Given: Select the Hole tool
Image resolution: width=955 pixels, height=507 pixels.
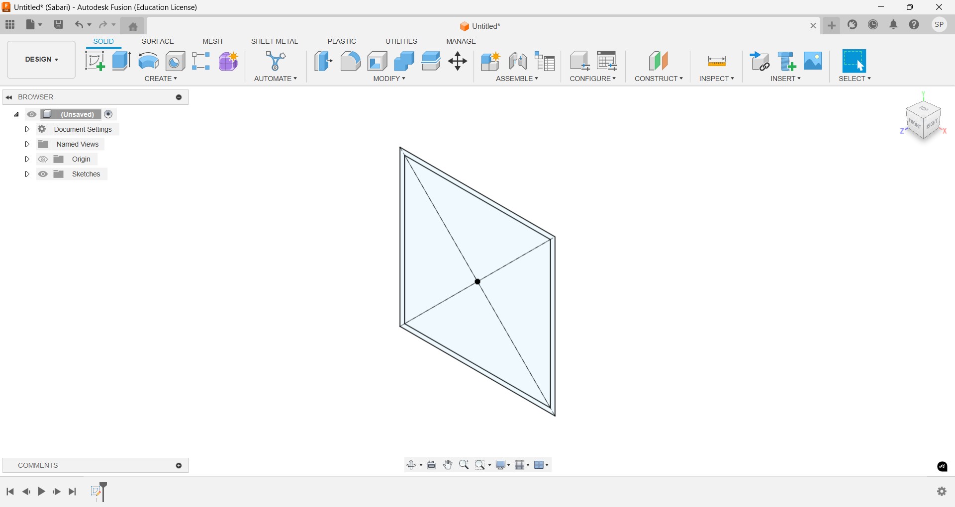Looking at the screenshot, I should (x=175, y=61).
